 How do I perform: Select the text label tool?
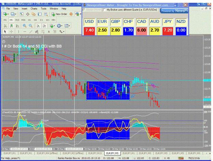[x=55, y=32]
